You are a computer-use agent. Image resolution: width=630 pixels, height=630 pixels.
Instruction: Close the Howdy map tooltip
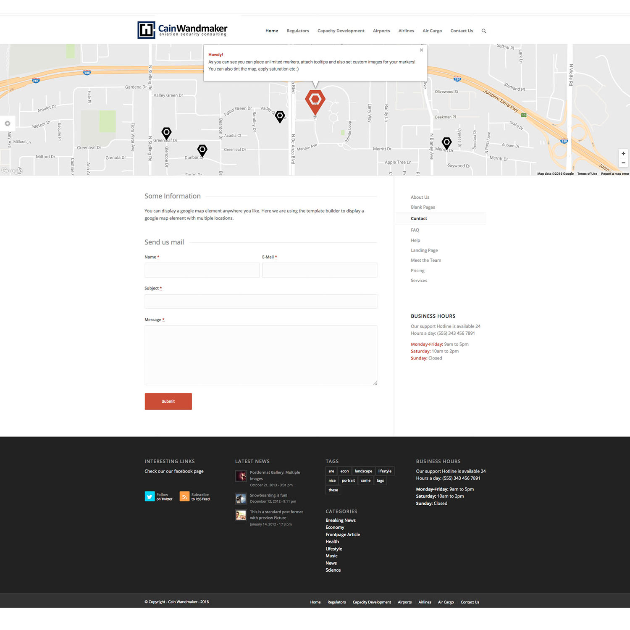point(421,50)
